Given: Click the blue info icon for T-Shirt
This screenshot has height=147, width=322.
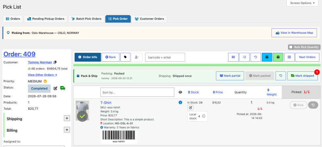Looking at the screenshot, I should coord(180,102).
